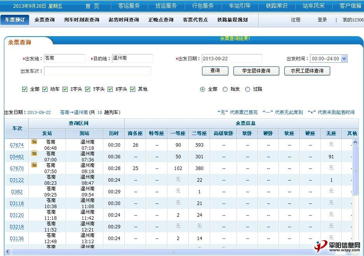Uncheck the 动车 checkbox
The width and height of the screenshot is (364, 256).
coord(45,89)
